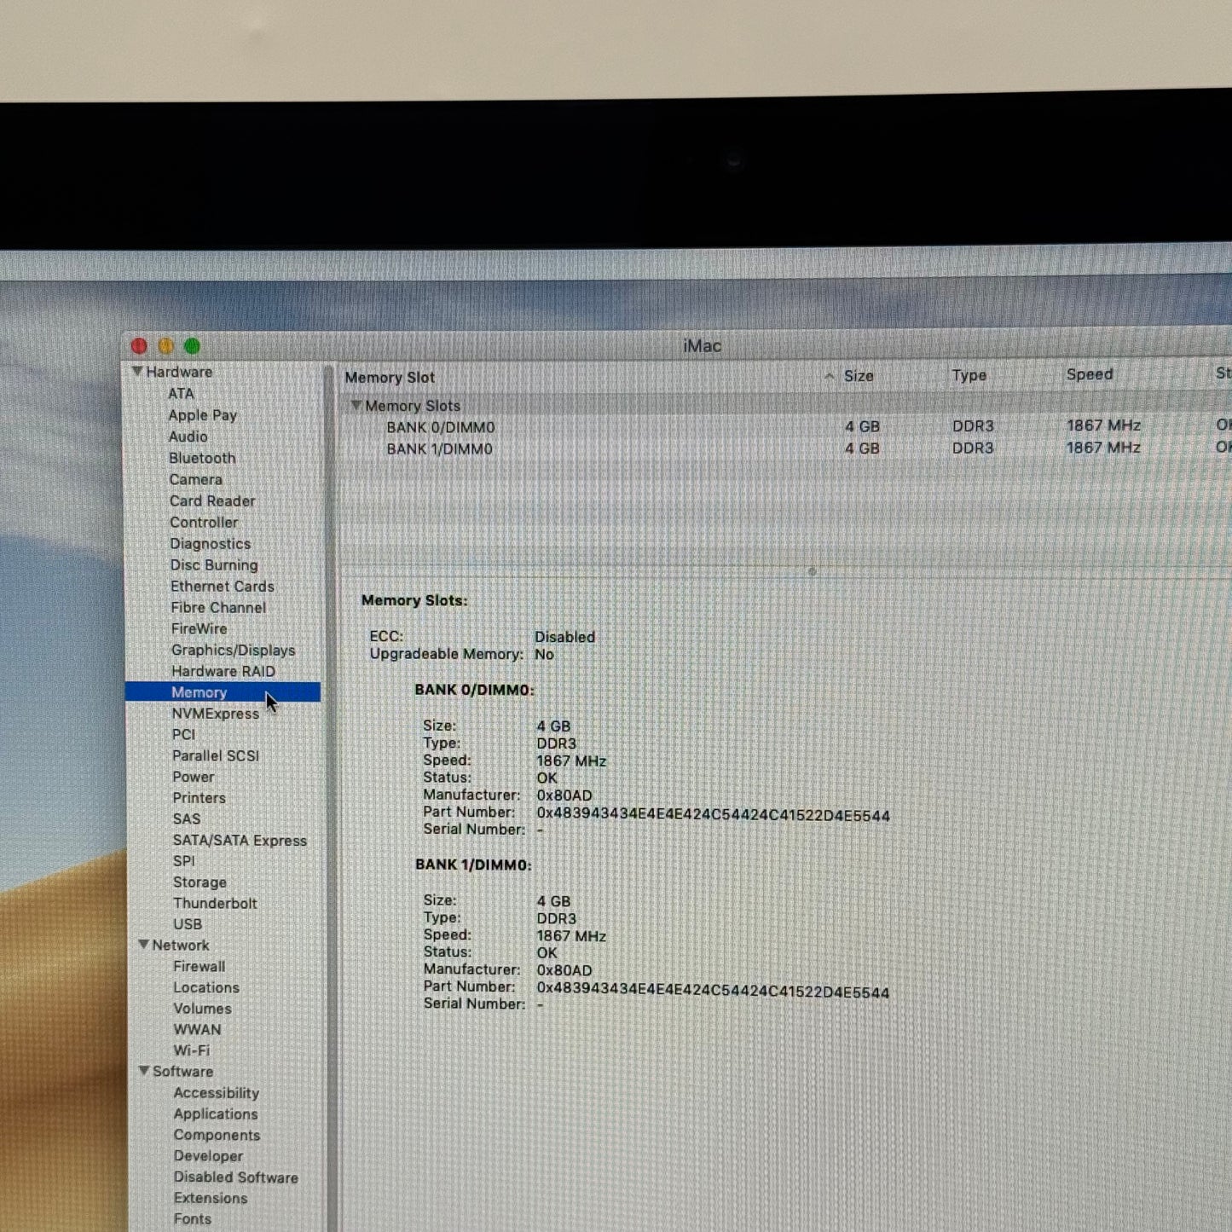This screenshot has width=1232, height=1232.
Task: Open Storage in the sidebar
Action: tap(200, 882)
